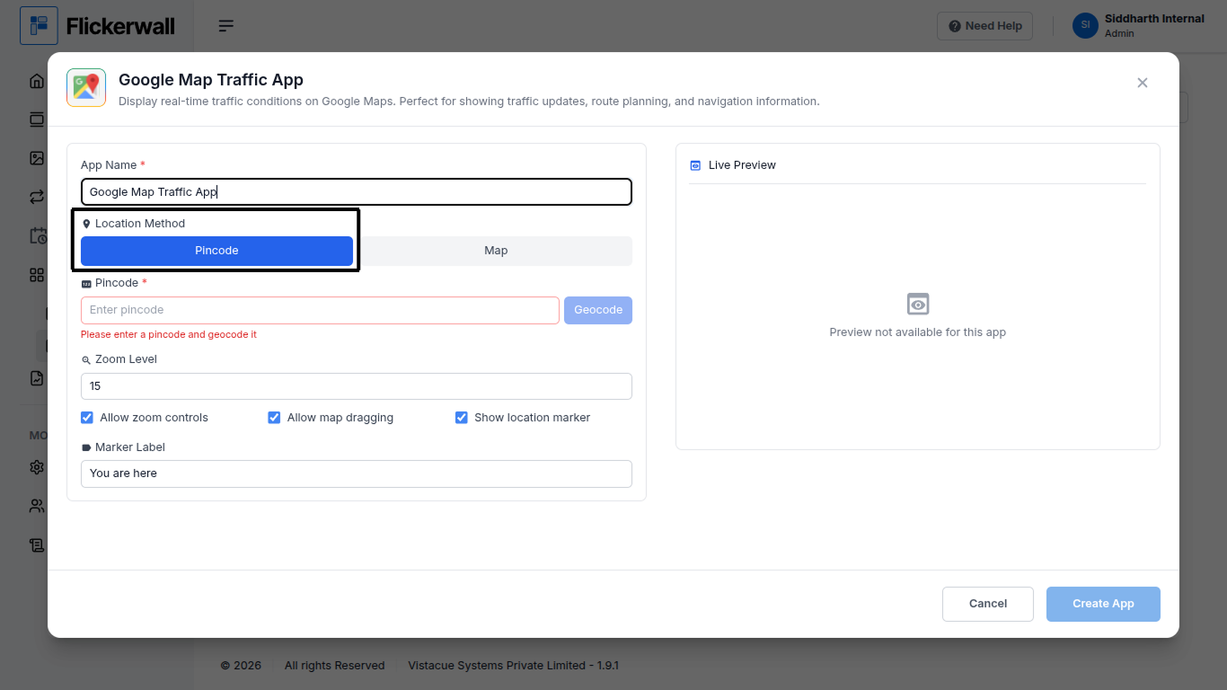Click the Geocode button
The height and width of the screenshot is (690, 1227).
tap(598, 310)
